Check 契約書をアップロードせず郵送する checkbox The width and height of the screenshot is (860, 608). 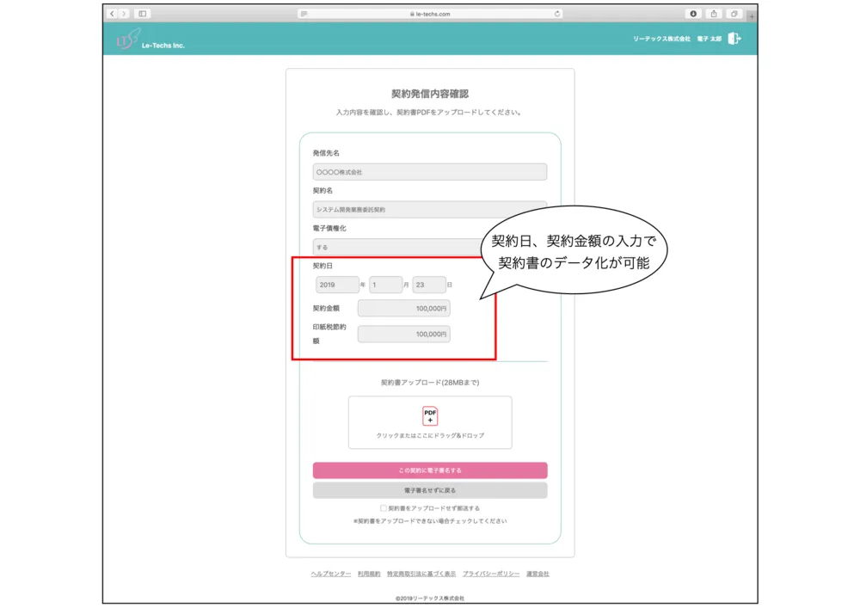click(384, 508)
